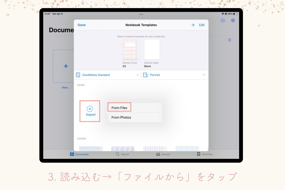The width and height of the screenshot is (285, 190).
Task: Switch document view using the list icon
Action: click(229, 40)
